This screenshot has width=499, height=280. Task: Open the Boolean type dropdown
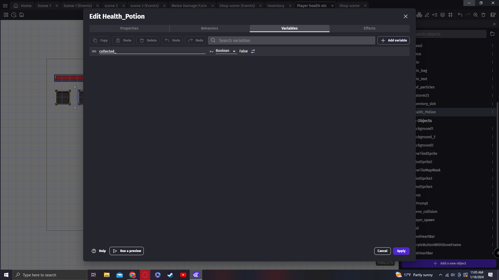[x=226, y=51]
